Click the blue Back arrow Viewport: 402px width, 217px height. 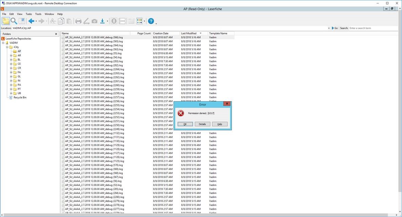[31, 21]
